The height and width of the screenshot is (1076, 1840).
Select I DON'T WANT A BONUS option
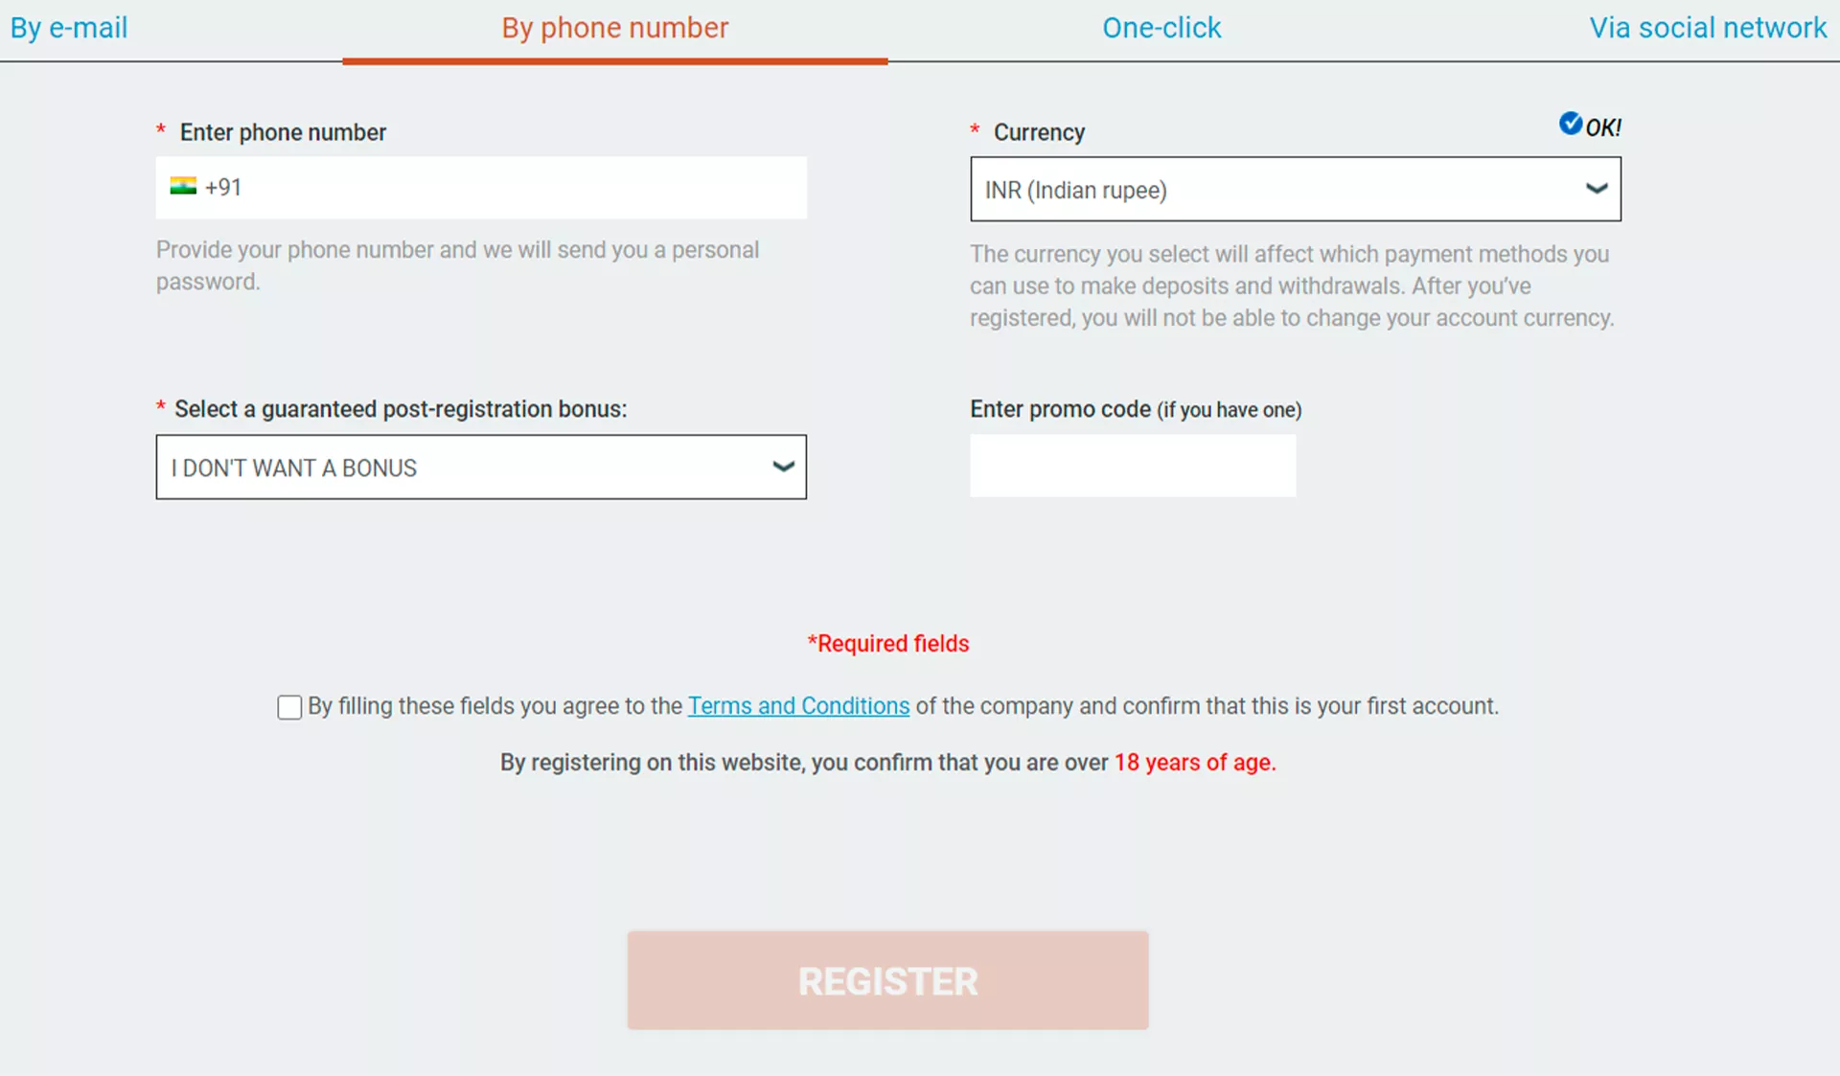[479, 467]
